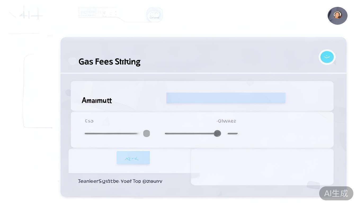This screenshot has width=356, height=203.
Task: Click the empty white panel at bottom right
Action: pyautogui.click(x=262, y=167)
